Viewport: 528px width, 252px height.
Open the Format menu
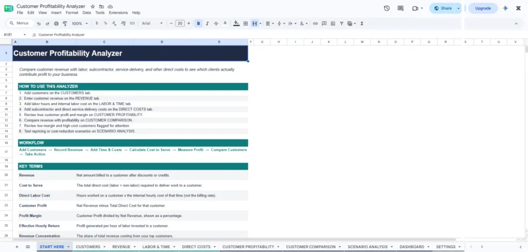[x=72, y=13]
